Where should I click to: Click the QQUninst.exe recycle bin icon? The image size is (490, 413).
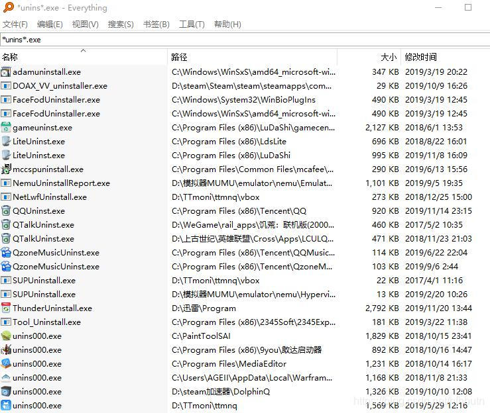click(x=5, y=211)
